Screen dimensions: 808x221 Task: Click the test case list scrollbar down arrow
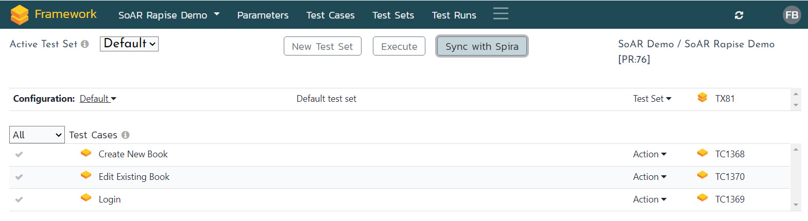[x=796, y=205]
